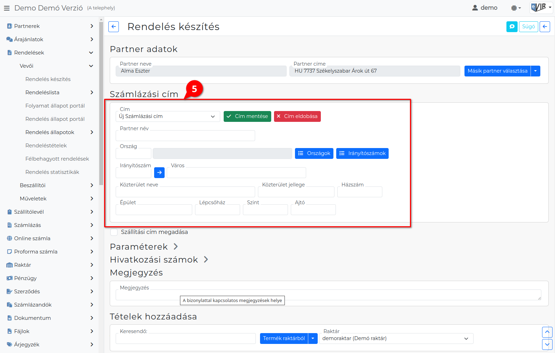
Task: Click the back arrow beside Rendelés készítés
Action: pos(114,27)
